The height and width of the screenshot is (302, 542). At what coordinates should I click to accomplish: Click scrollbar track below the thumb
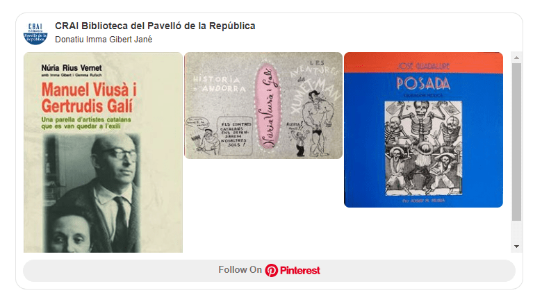pos(516,230)
